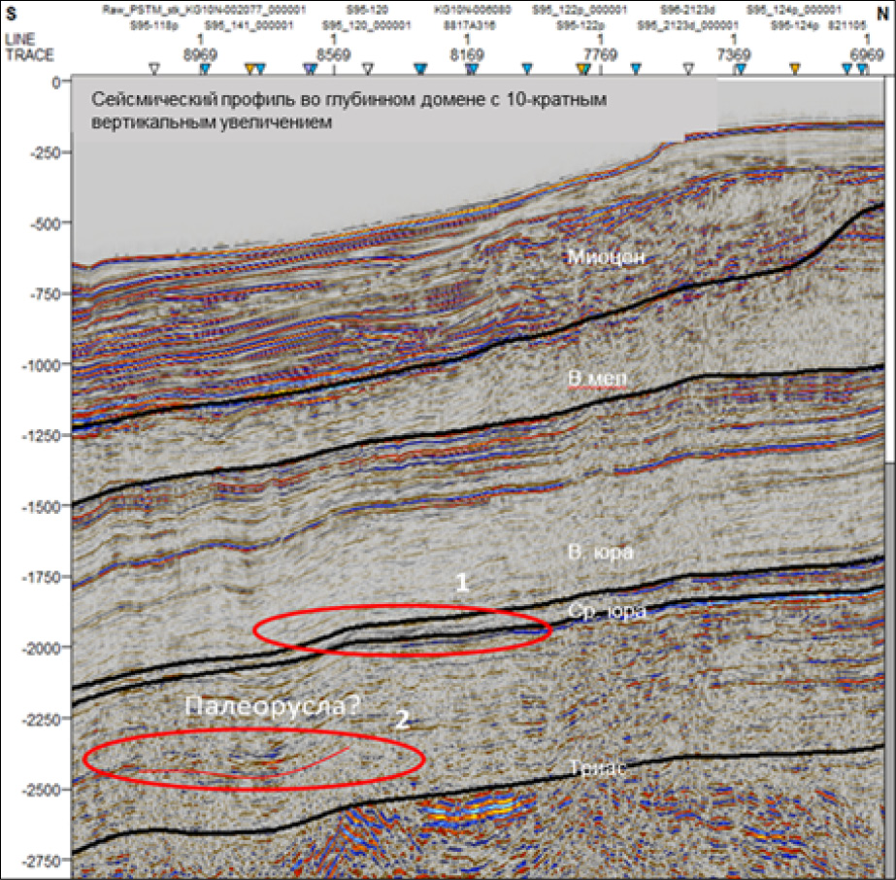The width and height of the screenshot is (896, 880).
Task: Click the blue triangle marker under trace 7369
Action: pyautogui.click(x=740, y=69)
